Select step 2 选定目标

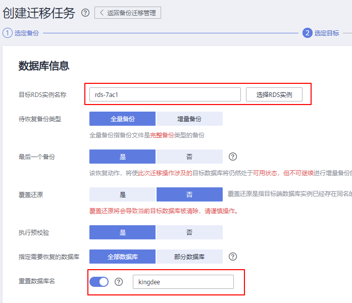321,33
